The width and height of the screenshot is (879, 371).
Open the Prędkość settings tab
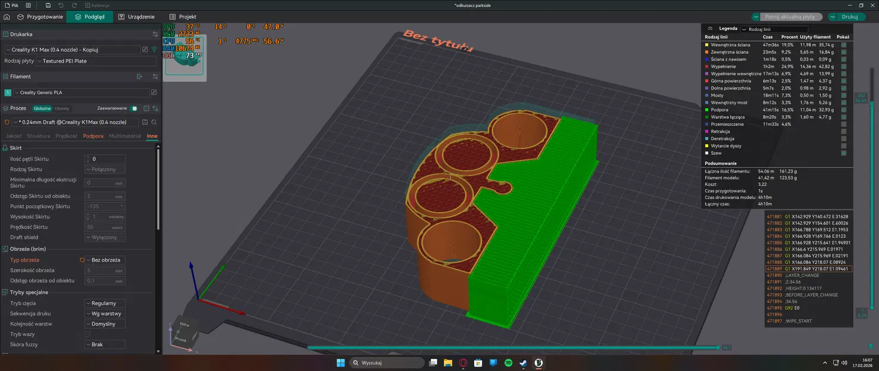[x=66, y=136]
